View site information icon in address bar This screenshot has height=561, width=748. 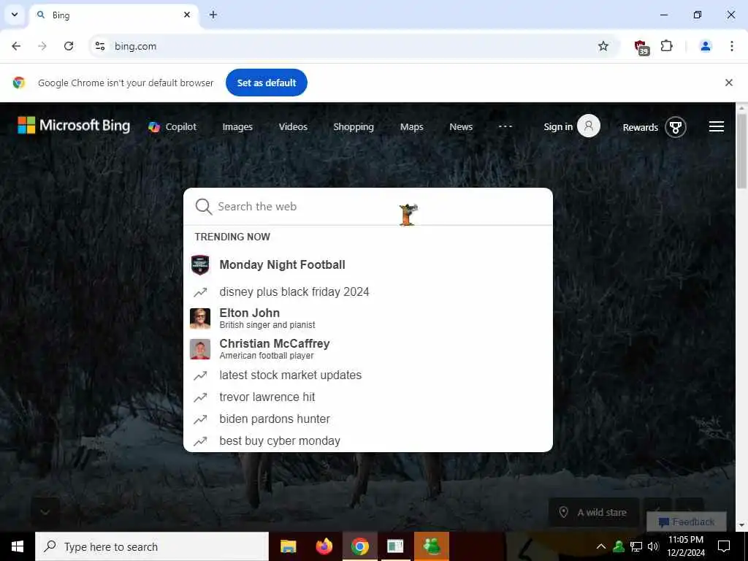[99, 46]
